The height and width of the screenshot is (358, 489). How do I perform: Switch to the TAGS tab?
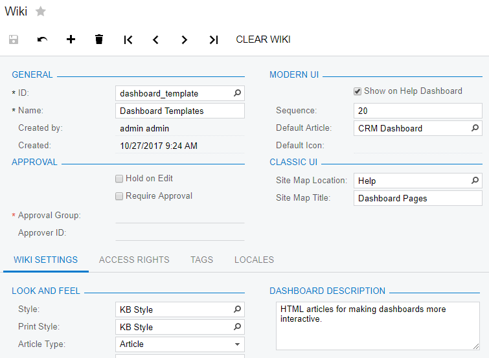pyautogui.click(x=202, y=260)
